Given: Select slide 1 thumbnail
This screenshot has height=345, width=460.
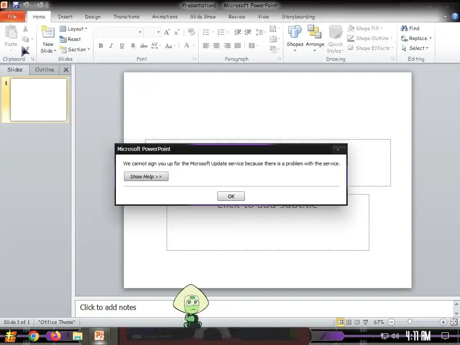Looking at the screenshot, I should (x=39, y=99).
